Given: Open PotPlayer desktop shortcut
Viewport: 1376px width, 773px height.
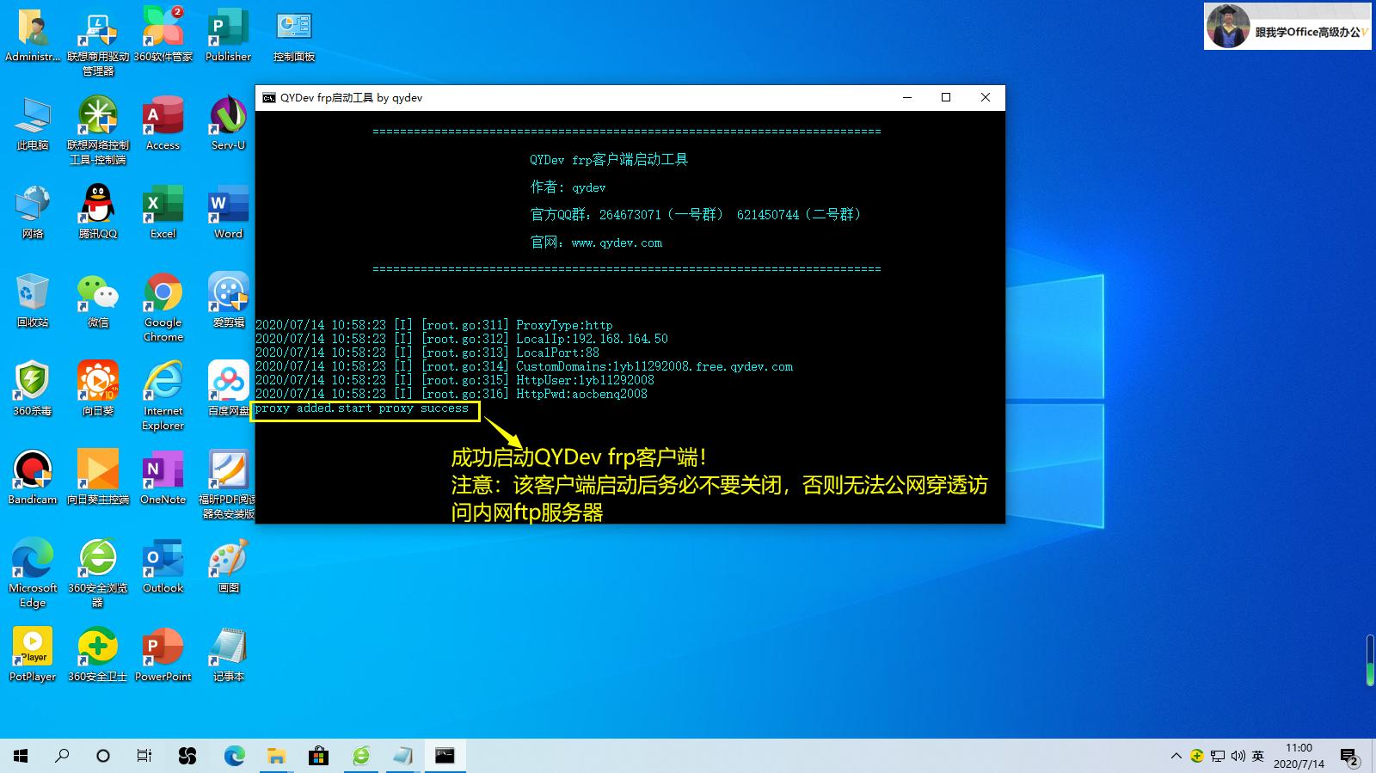Looking at the screenshot, I should pos(33,655).
